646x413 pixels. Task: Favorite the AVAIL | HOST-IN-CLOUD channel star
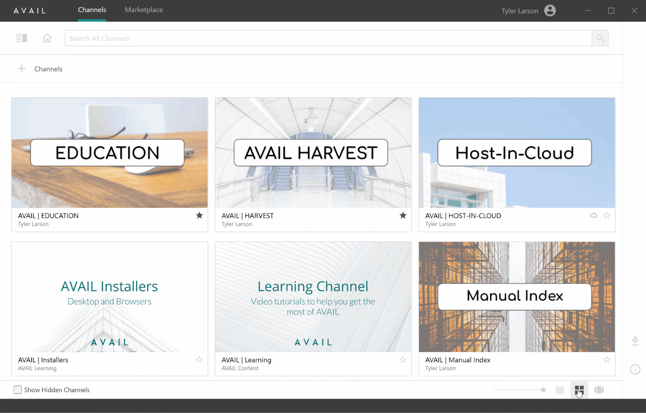606,215
